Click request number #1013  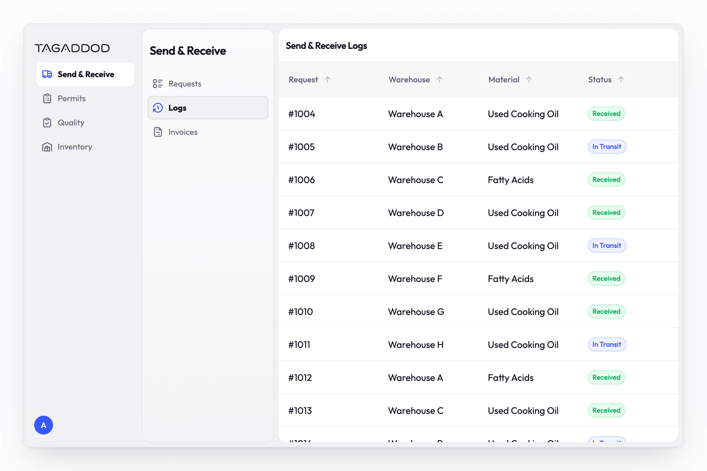[x=300, y=411]
